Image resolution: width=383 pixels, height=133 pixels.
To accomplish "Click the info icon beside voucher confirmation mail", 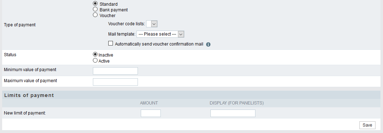I will [x=208, y=44].
